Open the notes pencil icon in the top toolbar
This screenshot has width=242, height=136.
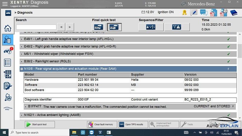tap(194, 12)
